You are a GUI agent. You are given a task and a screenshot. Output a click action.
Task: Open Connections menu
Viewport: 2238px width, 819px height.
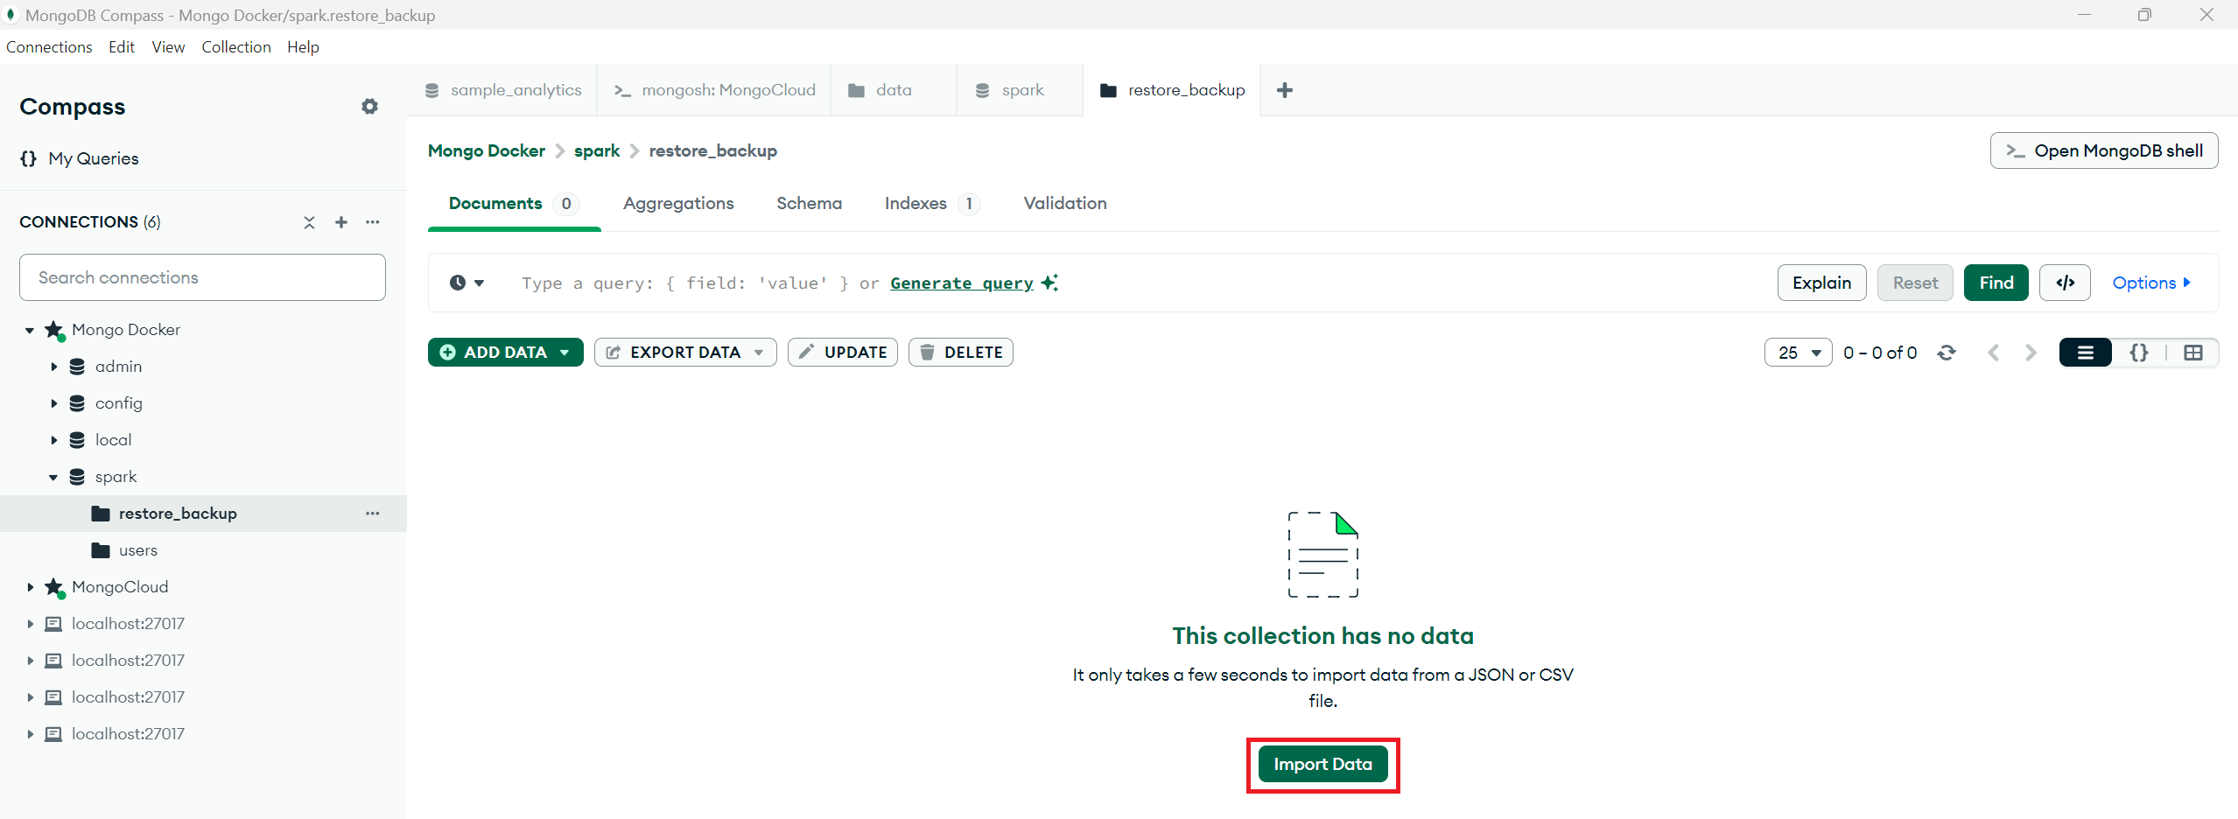[x=49, y=47]
